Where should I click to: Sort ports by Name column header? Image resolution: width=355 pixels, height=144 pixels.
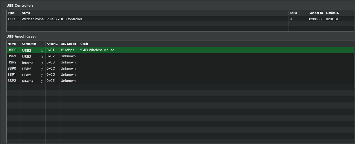12,44
